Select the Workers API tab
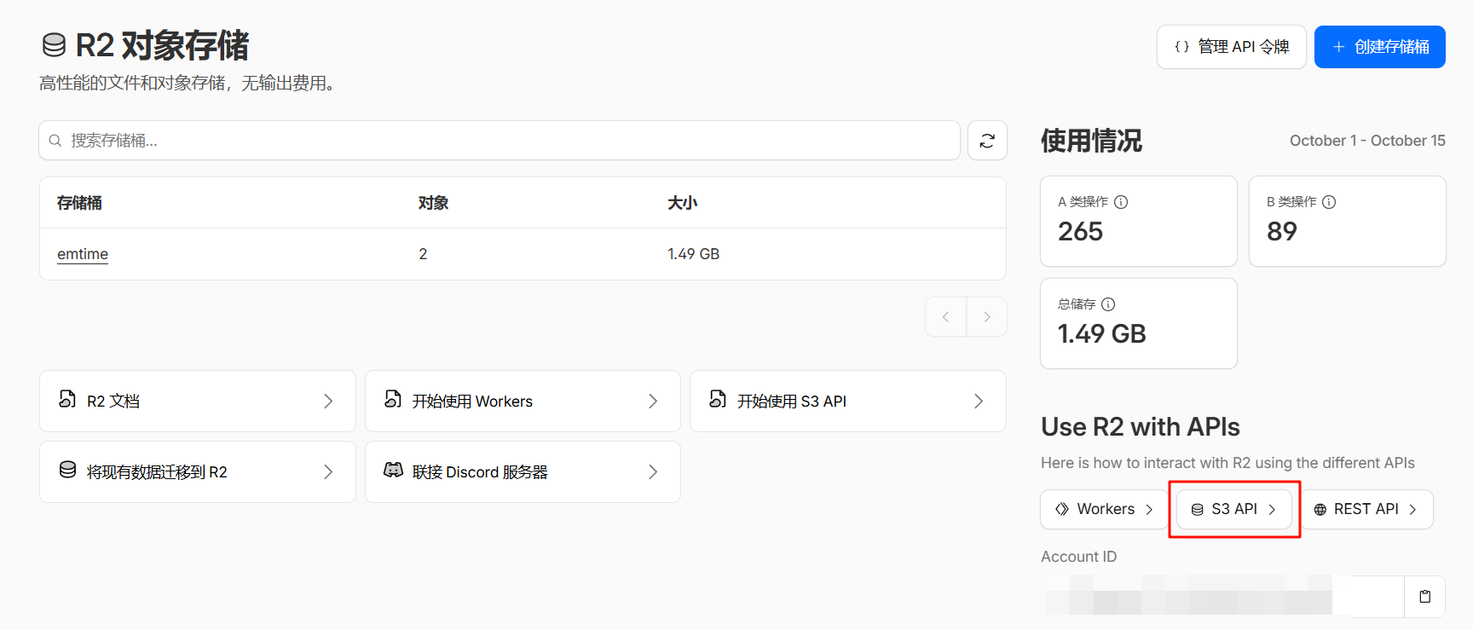Image resolution: width=1473 pixels, height=630 pixels. [x=1104, y=509]
